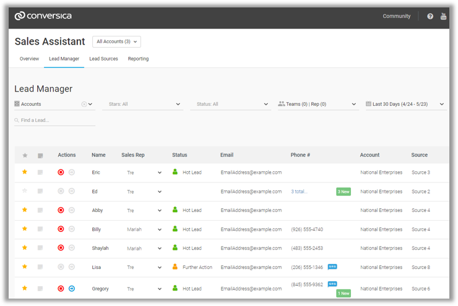Click the gray arrow action icon for Eric

(72, 172)
